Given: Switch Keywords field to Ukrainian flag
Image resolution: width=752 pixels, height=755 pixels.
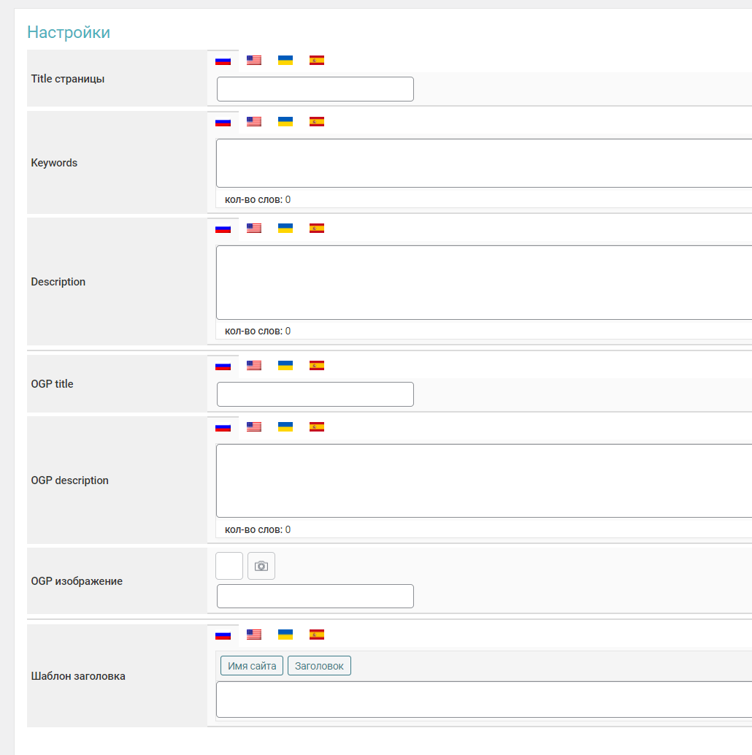Looking at the screenshot, I should tap(285, 122).
